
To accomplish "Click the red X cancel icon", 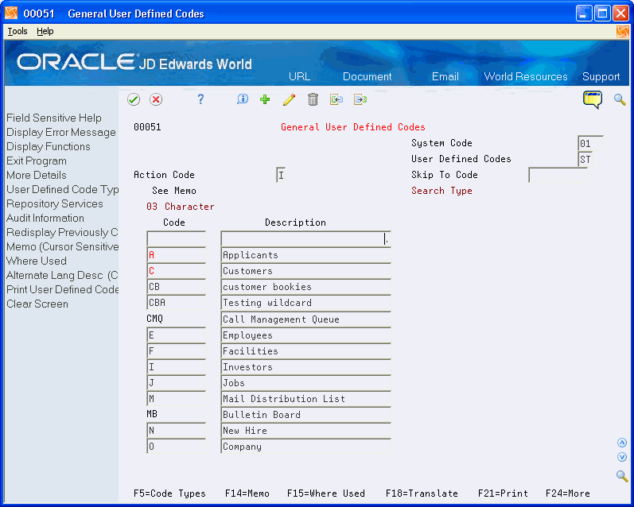I will (x=156, y=99).
